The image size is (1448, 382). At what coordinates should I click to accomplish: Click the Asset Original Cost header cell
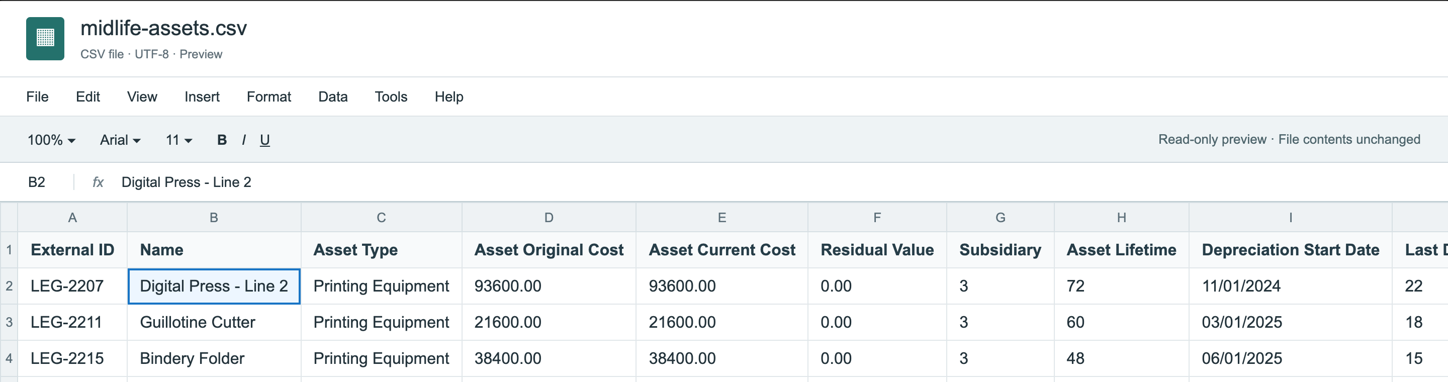coord(549,250)
